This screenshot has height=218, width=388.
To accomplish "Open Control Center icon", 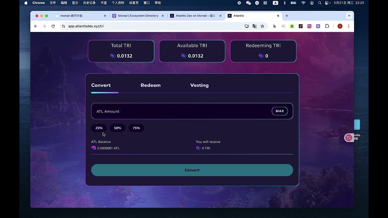I will 327,3.
